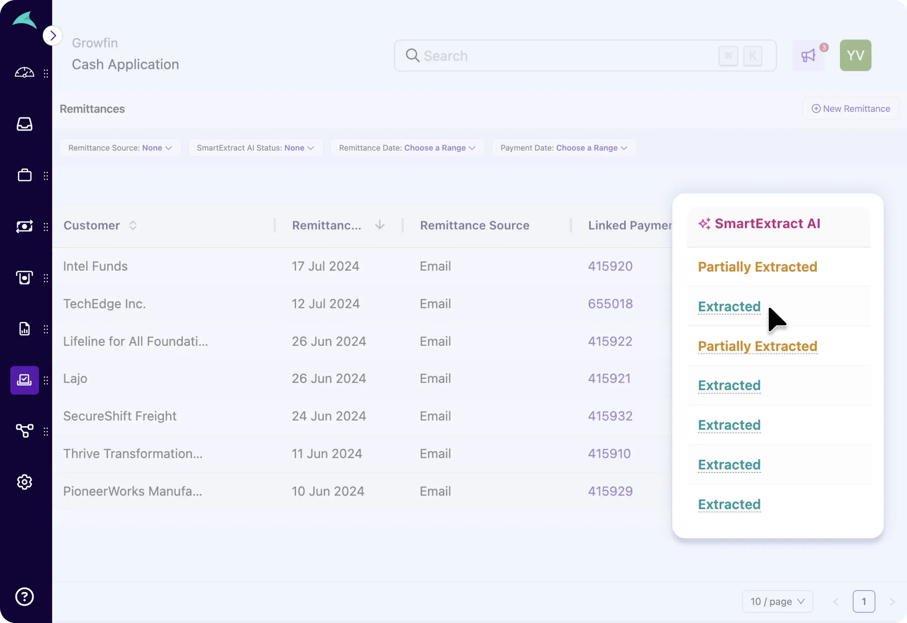This screenshot has height=623, width=907.
Task: Open the announcements megaphone icon
Action: click(808, 56)
